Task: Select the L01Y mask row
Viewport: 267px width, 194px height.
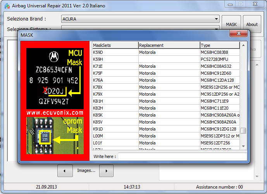Action: click(166, 143)
